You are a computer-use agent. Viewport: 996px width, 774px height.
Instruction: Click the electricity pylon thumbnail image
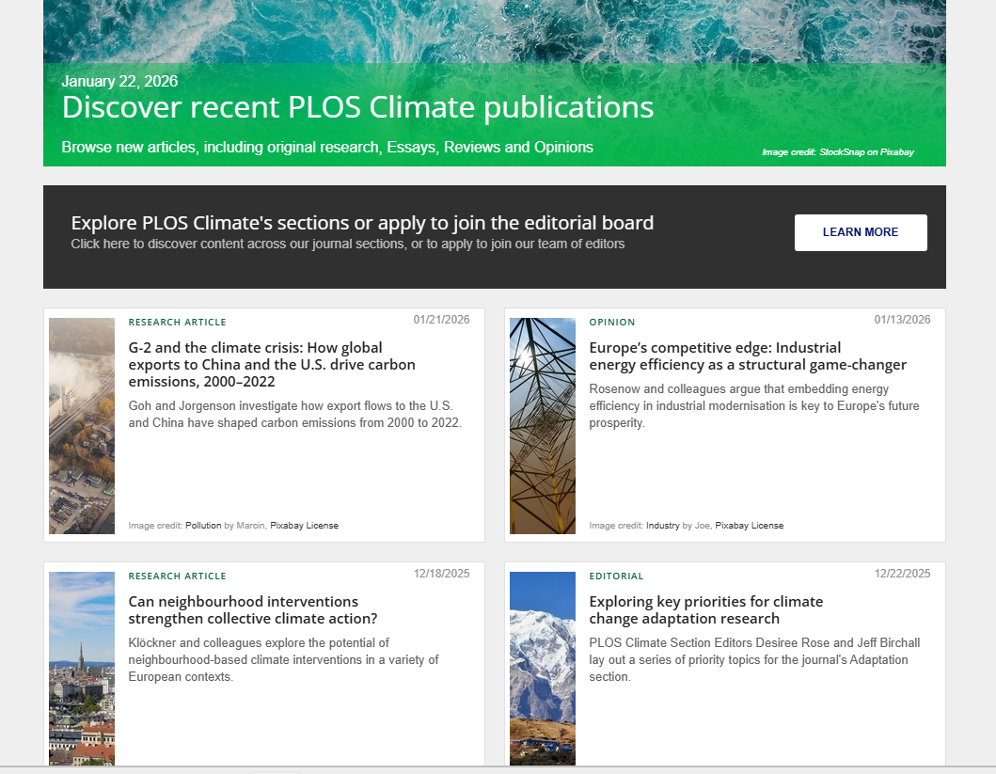[543, 425]
